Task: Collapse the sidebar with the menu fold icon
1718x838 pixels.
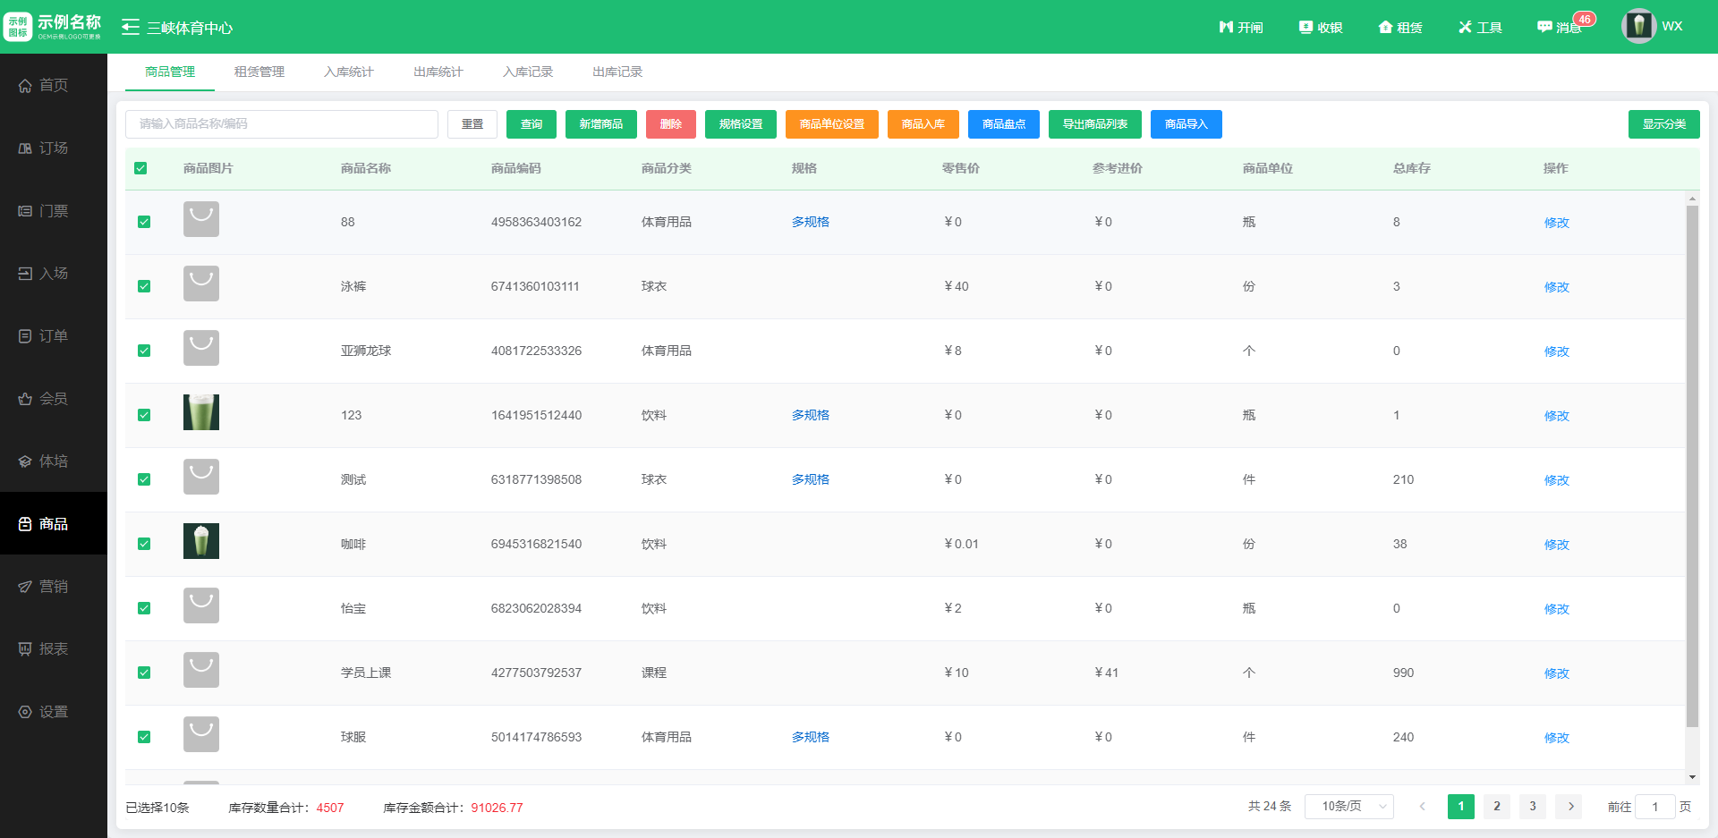Action: (x=131, y=27)
